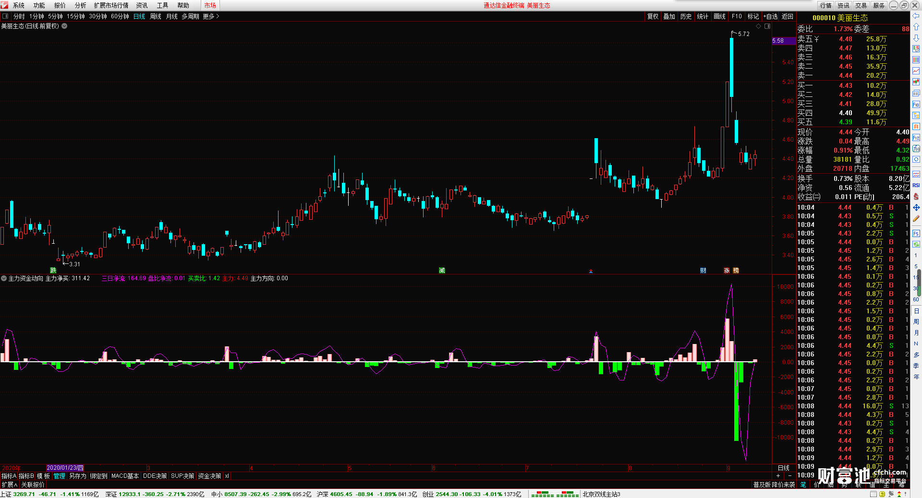Click the 财 marker below the chart

(x=703, y=271)
